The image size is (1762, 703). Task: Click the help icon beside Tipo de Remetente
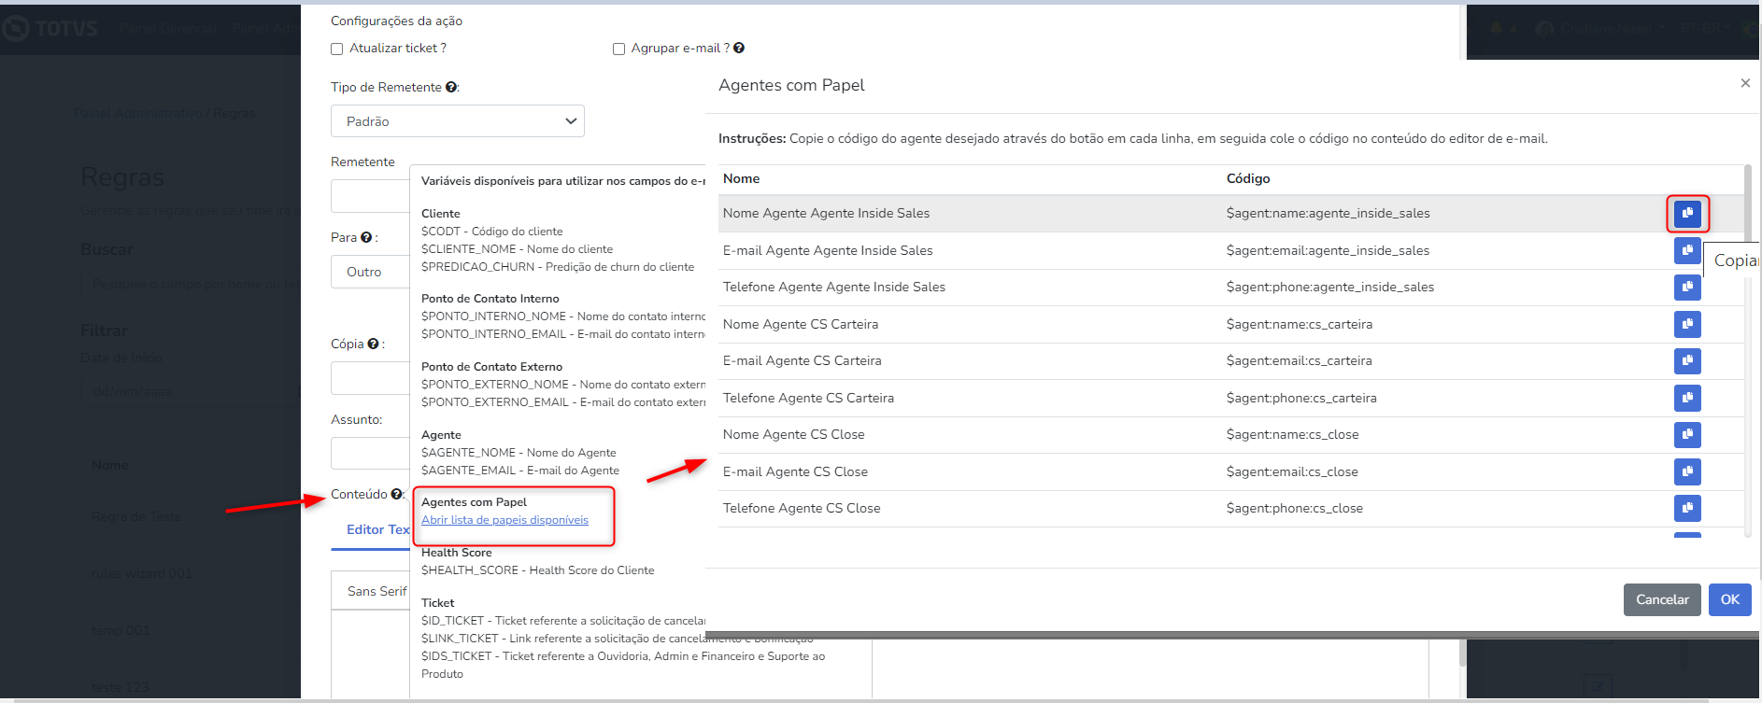click(x=451, y=88)
